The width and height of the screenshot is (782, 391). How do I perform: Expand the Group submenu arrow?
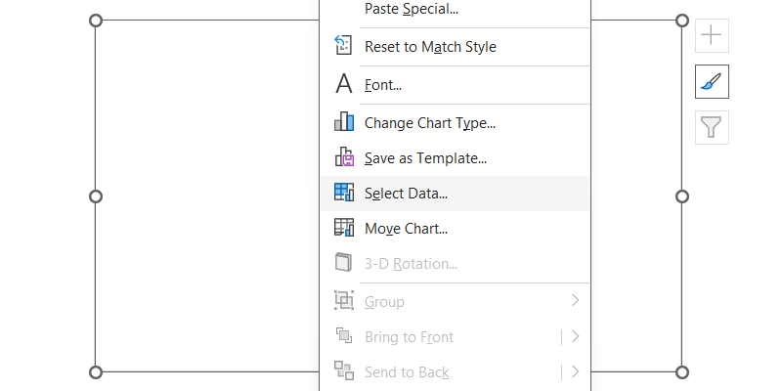(x=576, y=301)
